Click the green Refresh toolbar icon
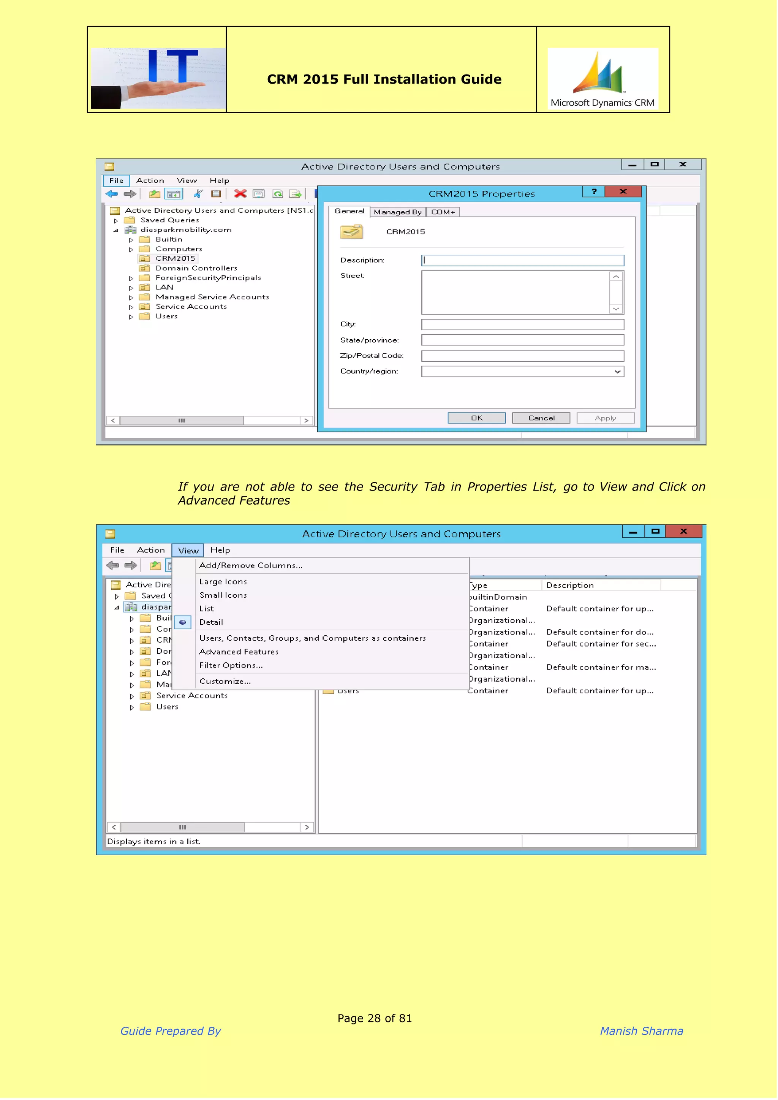Screen dimensions: 778x1100 click(278, 194)
